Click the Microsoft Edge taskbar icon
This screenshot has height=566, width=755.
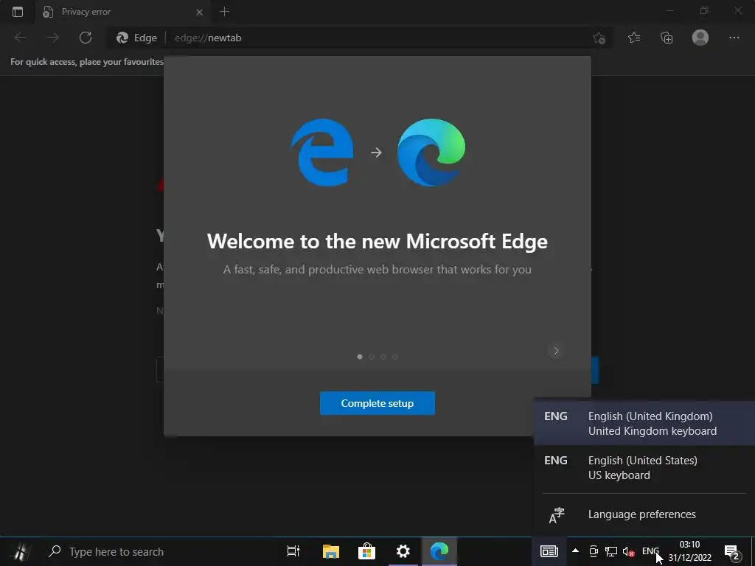[439, 551]
